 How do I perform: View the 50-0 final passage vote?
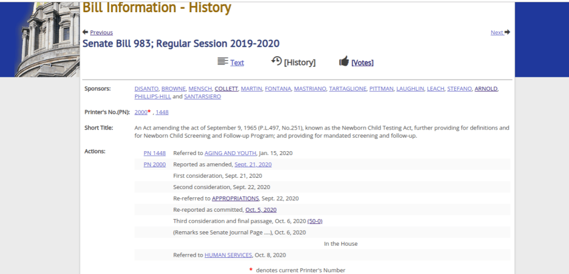[315, 221]
